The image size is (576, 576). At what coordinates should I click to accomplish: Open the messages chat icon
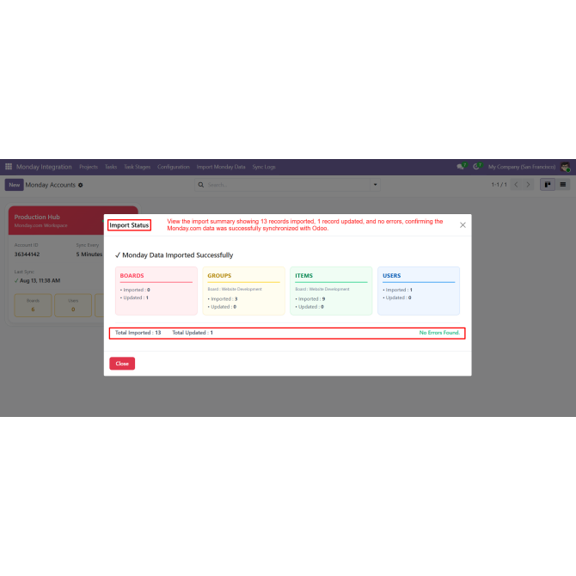click(x=461, y=167)
